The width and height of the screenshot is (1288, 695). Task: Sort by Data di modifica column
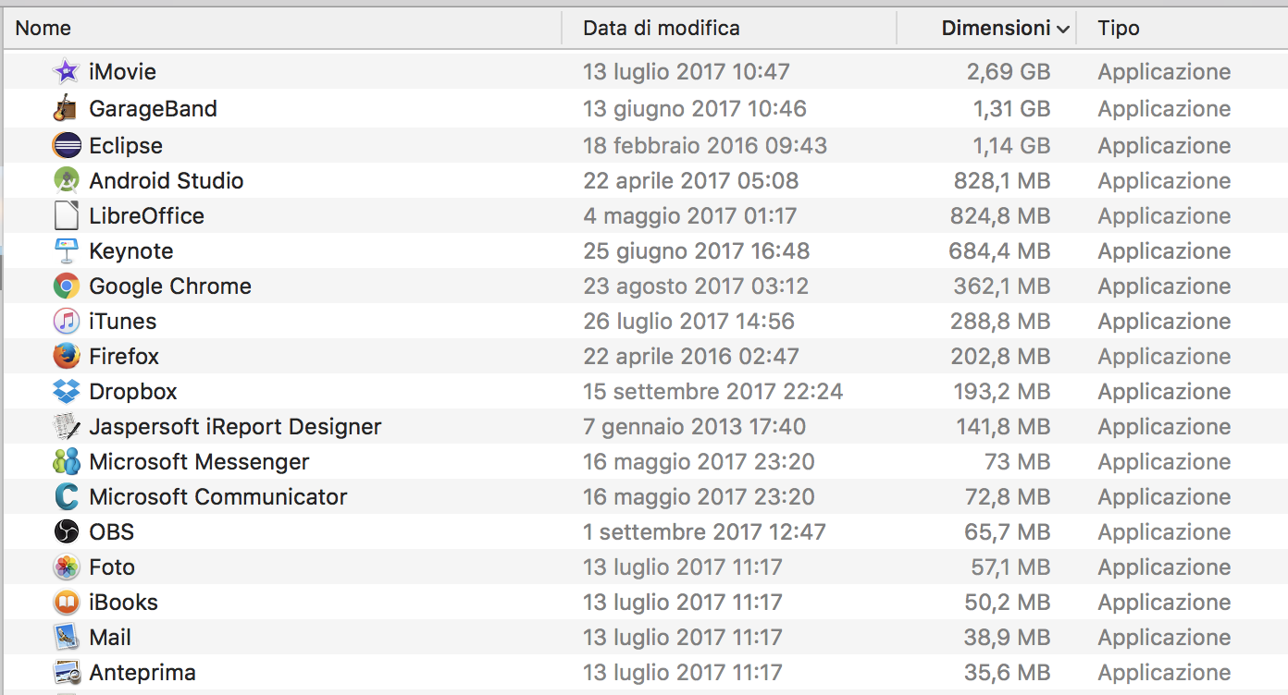click(x=662, y=28)
